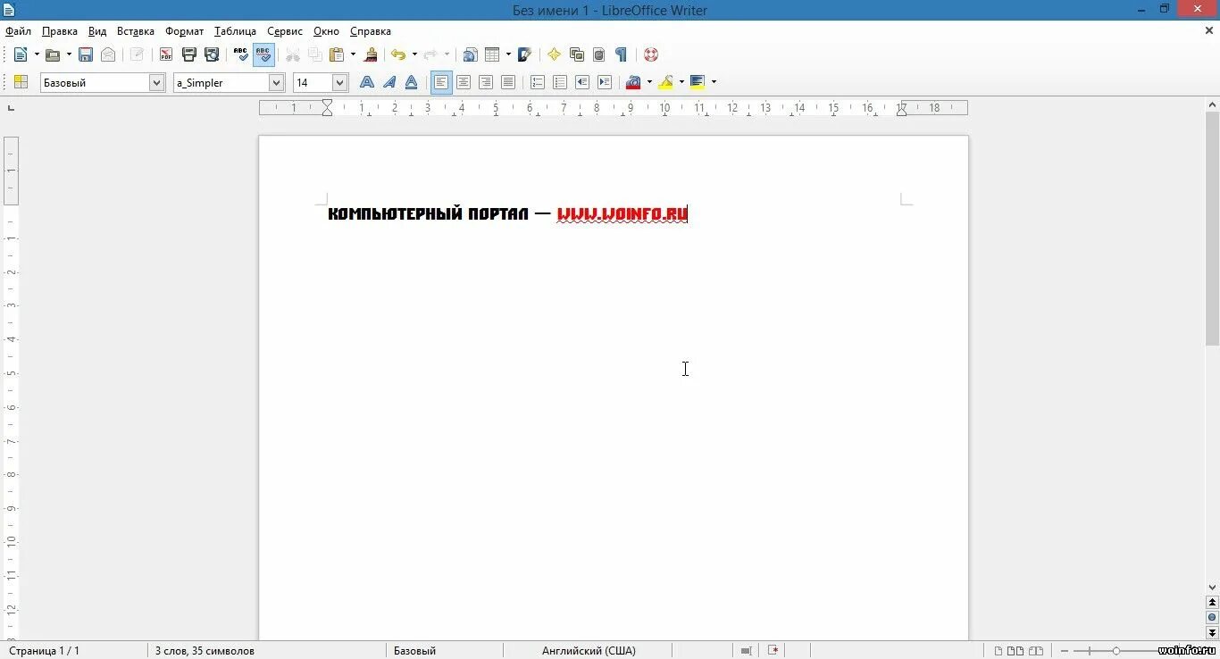
Task: Toggle Align Right
Action: [x=486, y=82]
